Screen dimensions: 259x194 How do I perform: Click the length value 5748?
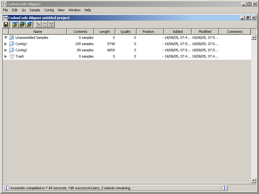[111, 44]
